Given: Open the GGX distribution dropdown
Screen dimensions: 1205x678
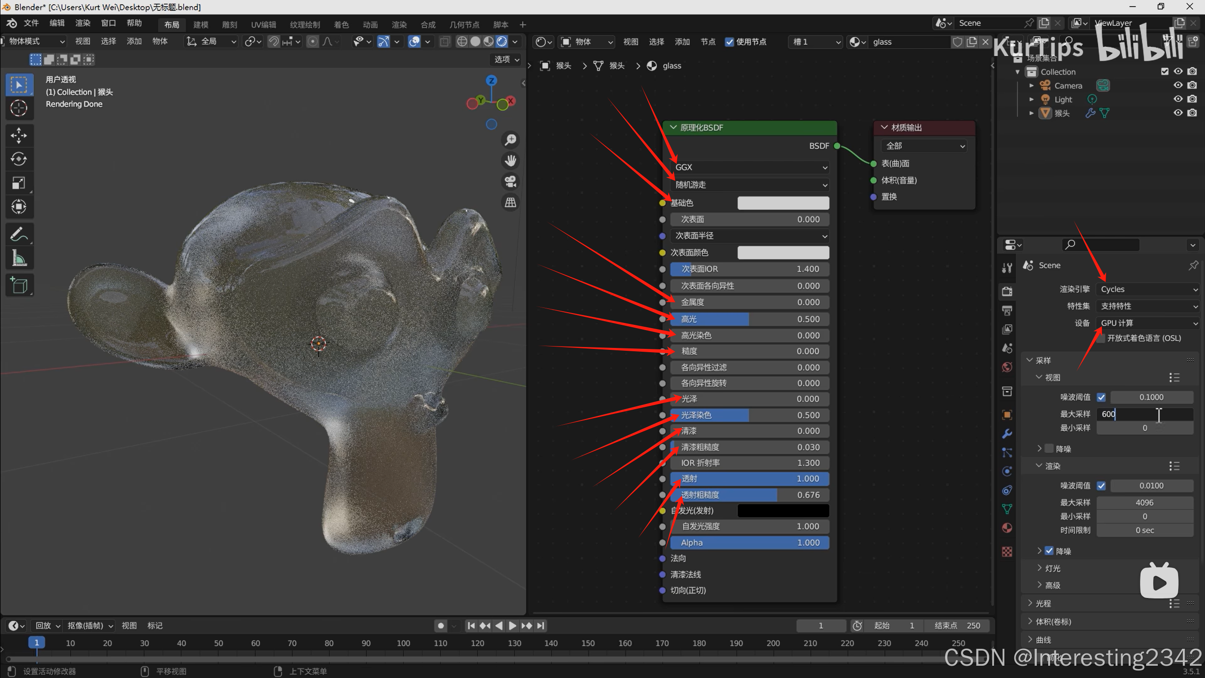Looking at the screenshot, I should 750,167.
